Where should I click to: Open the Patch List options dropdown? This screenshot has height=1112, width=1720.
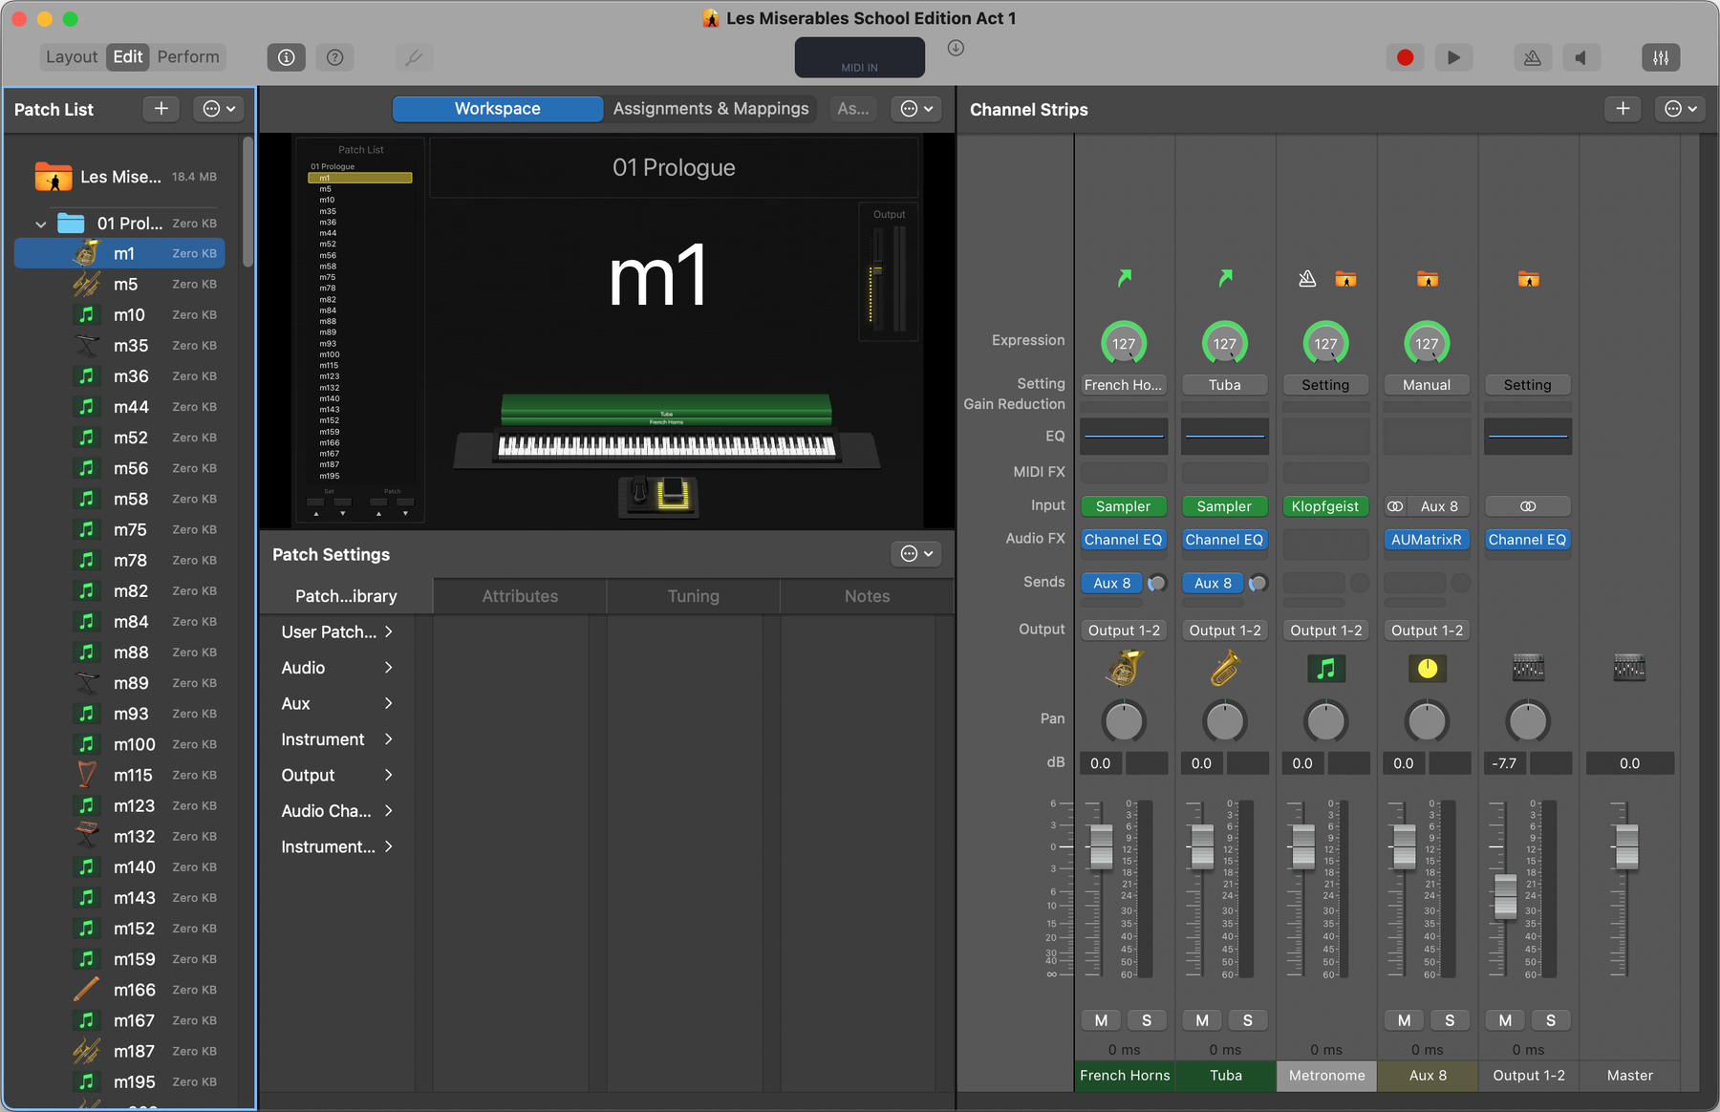point(219,109)
